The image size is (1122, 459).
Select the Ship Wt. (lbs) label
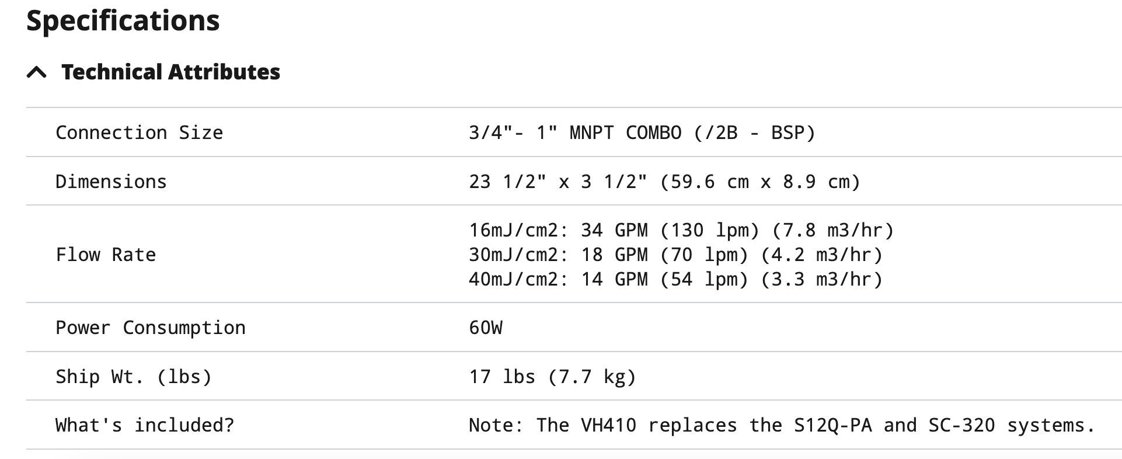click(133, 377)
